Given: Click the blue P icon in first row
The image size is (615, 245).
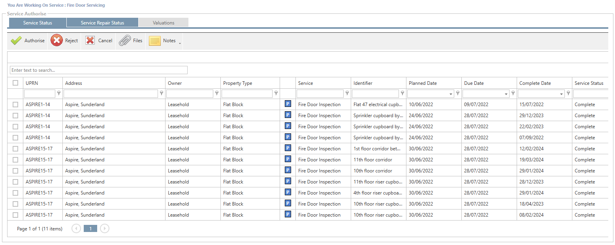Looking at the screenshot, I should pyautogui.click(x=288, y=104).
